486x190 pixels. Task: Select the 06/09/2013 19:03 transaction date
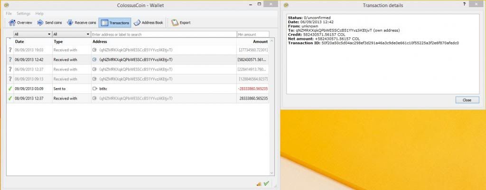click(29, 50)
